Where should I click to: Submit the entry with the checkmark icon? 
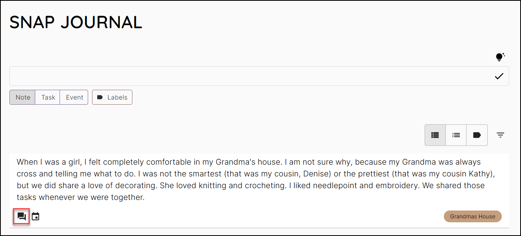(499, 76)
